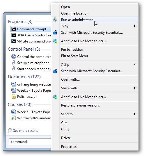Click the Command Prompt icon in Programs
144x156 pixels.
(13, 29)
